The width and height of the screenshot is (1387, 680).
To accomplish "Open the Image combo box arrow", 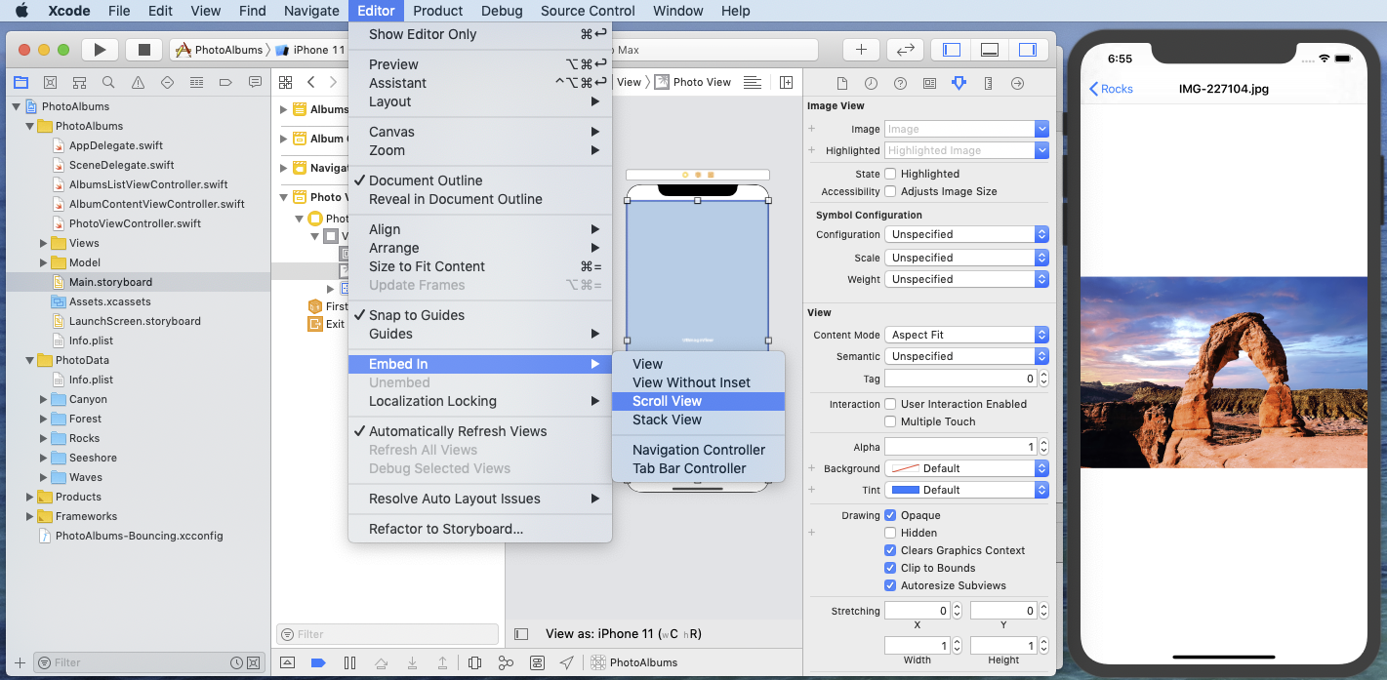I will (1041, 129).
